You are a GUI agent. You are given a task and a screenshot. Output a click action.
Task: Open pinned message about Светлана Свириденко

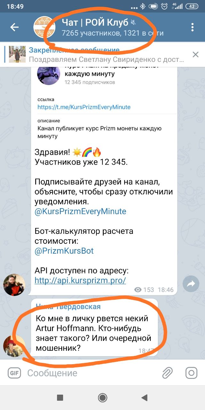pos(106,55)
